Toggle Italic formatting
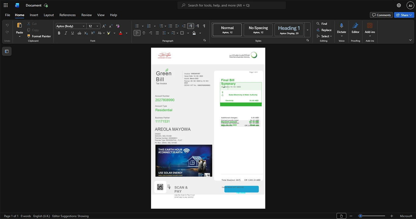 coord(66,33)
